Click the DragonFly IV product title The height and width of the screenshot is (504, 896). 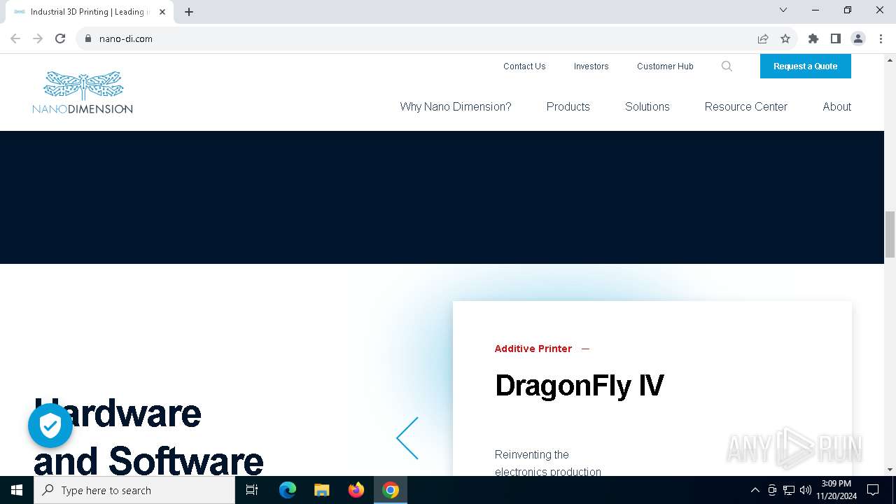[580, 386]
